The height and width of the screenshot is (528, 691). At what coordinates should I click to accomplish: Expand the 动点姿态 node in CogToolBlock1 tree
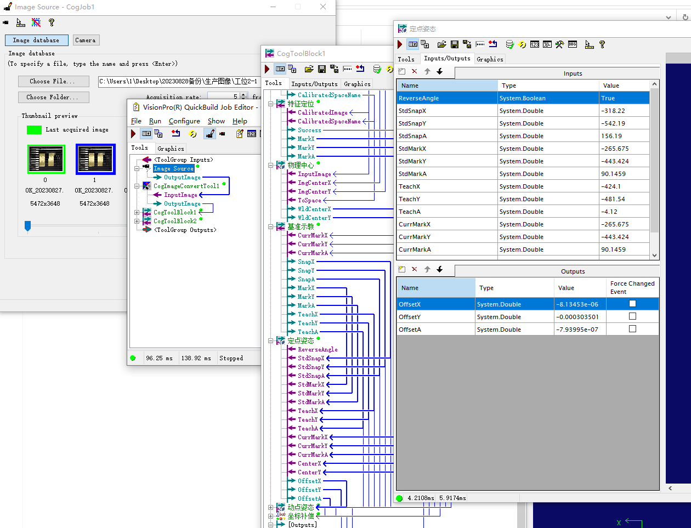click(x=270, y=507)
